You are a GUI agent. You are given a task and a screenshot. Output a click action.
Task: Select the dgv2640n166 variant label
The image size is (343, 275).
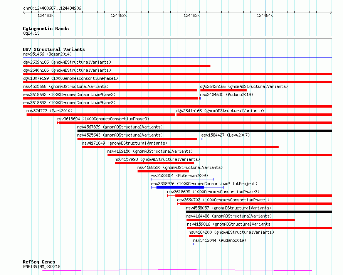tap(67, 70)
